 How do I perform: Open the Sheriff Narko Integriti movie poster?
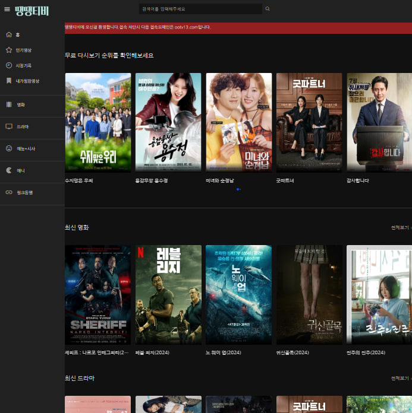[98, 295]
